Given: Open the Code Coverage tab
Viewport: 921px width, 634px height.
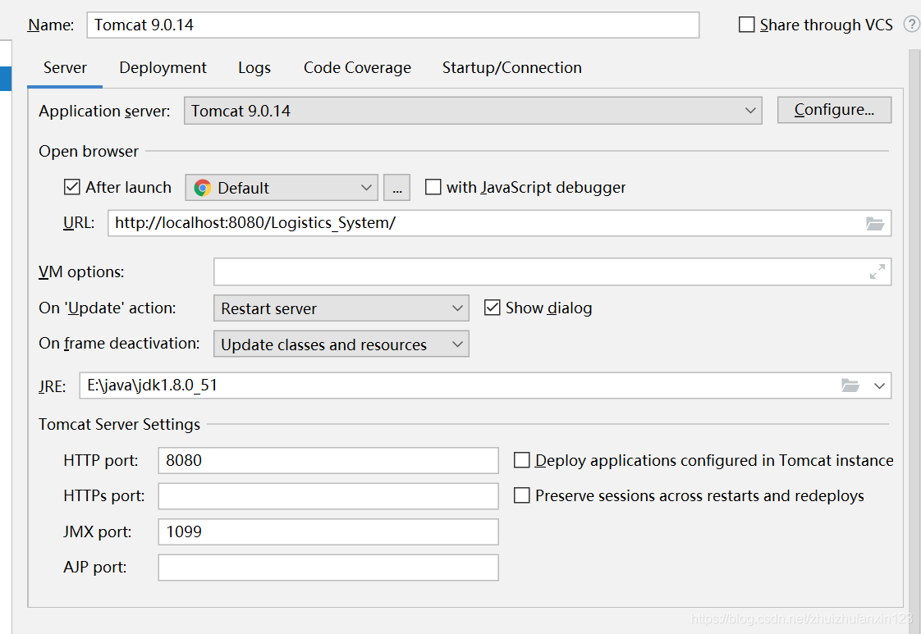Looking at the screenshot, I should tap(357, 68).
